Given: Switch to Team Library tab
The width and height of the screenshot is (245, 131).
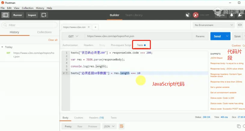Looking at the screenshot, I should pyautogui.click(x=134, y=15).
